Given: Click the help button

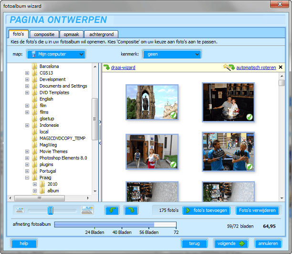Looking at the screenshot, I should (x=24, y=243).
